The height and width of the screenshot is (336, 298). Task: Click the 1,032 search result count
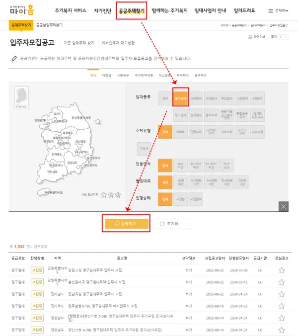coord(19,247)
